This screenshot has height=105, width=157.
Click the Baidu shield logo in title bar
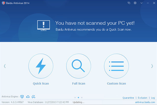click(x=3, y=3)
